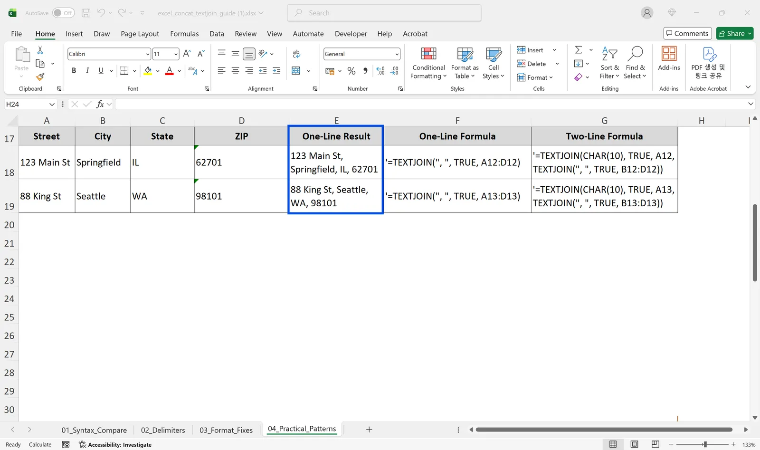Switch to 03_Format_Fixes sheet tab
Image resolution: width=760 pixels, height=450 pixels.
coord(226,430)
